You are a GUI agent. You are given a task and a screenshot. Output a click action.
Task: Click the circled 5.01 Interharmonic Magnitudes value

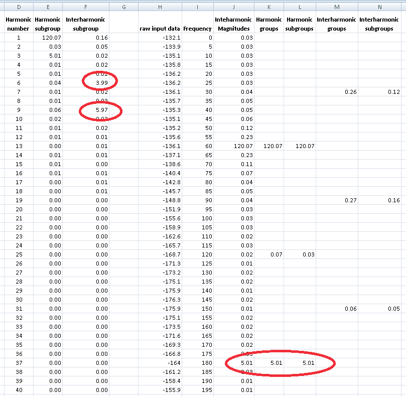click(x=248, y=363)
